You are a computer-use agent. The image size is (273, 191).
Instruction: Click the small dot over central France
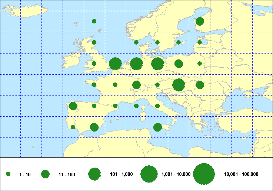click(x=115, y=85)
